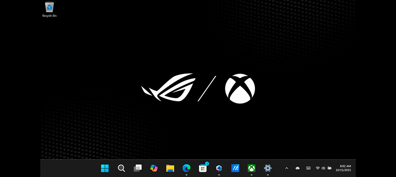Screen dimensions: 396x177
Task: Show hidden system tray icons
Action: click(x=287, y=168)
